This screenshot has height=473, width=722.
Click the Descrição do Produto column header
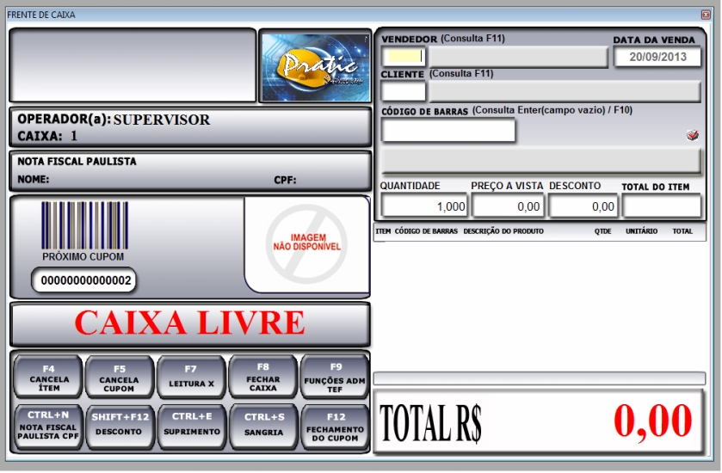(x=503, y=231)
